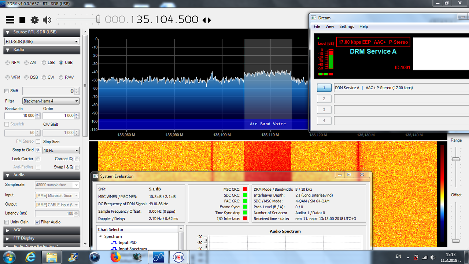Open the 10 Hz step size dropdown
Image resolution: width=469 pixels, height=264 pixels.
(61, 150)
